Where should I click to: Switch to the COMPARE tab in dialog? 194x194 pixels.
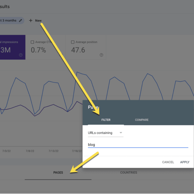tap(142, 120)
